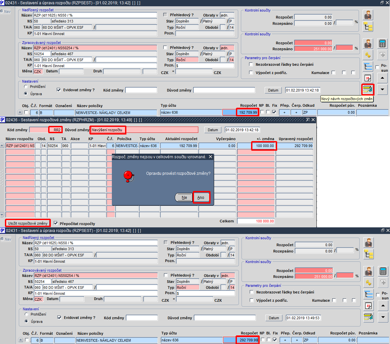This screenshot has width=390, height=344.
Task: Click the Datum button in upper 02431 window
Action: (273, 90)
